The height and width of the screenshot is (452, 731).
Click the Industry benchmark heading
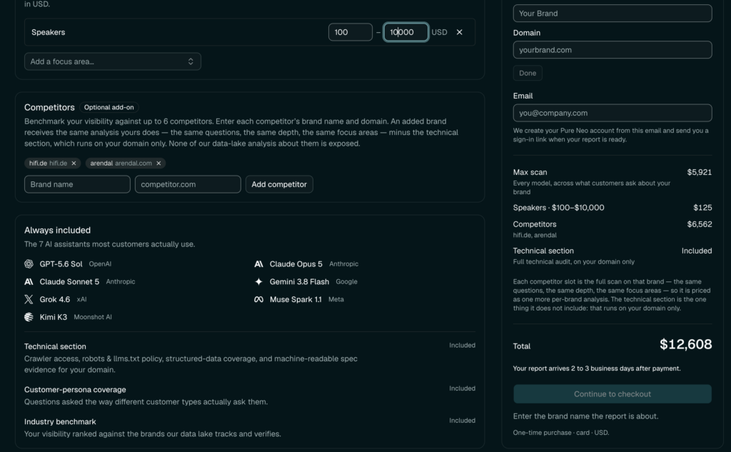click(60, 422)
